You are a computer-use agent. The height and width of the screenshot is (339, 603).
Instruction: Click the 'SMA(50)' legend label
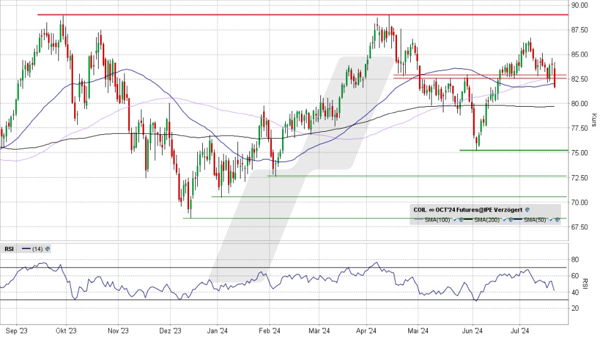pos(535,220)
